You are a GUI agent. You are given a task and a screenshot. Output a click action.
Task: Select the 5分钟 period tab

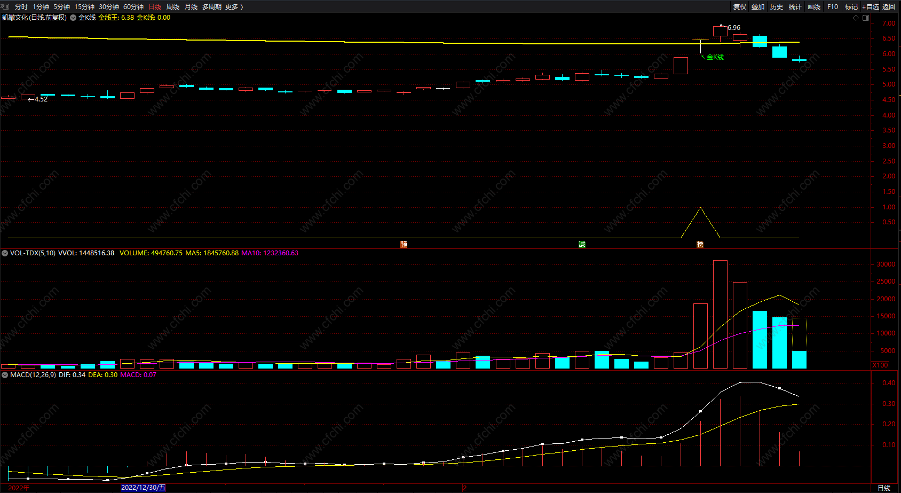coord(61,7)
